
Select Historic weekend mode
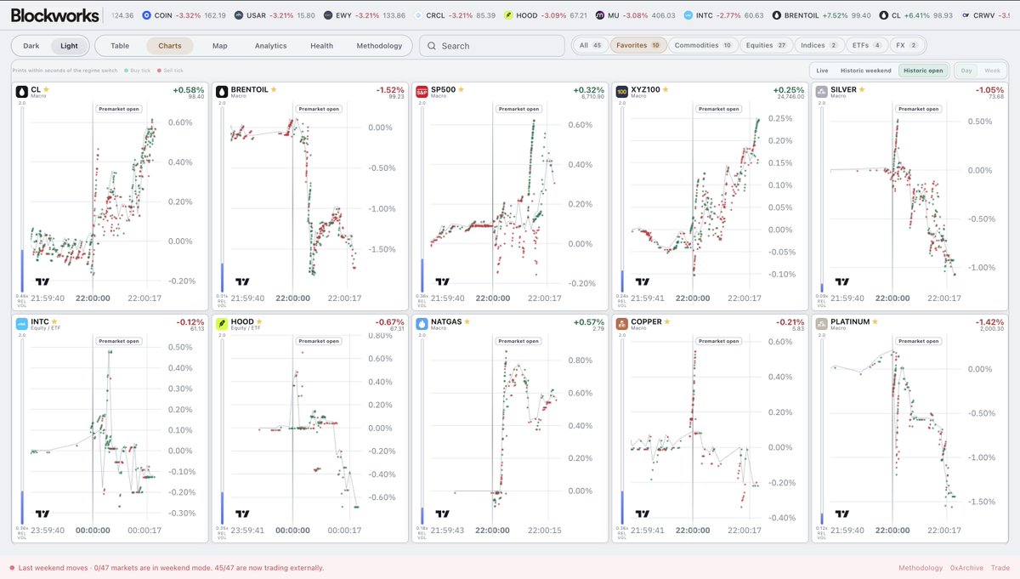[x=866, y=71]
